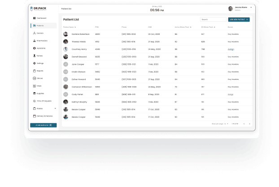
Task: Click Courtney Henry's avatar
Action: point(65,49)
